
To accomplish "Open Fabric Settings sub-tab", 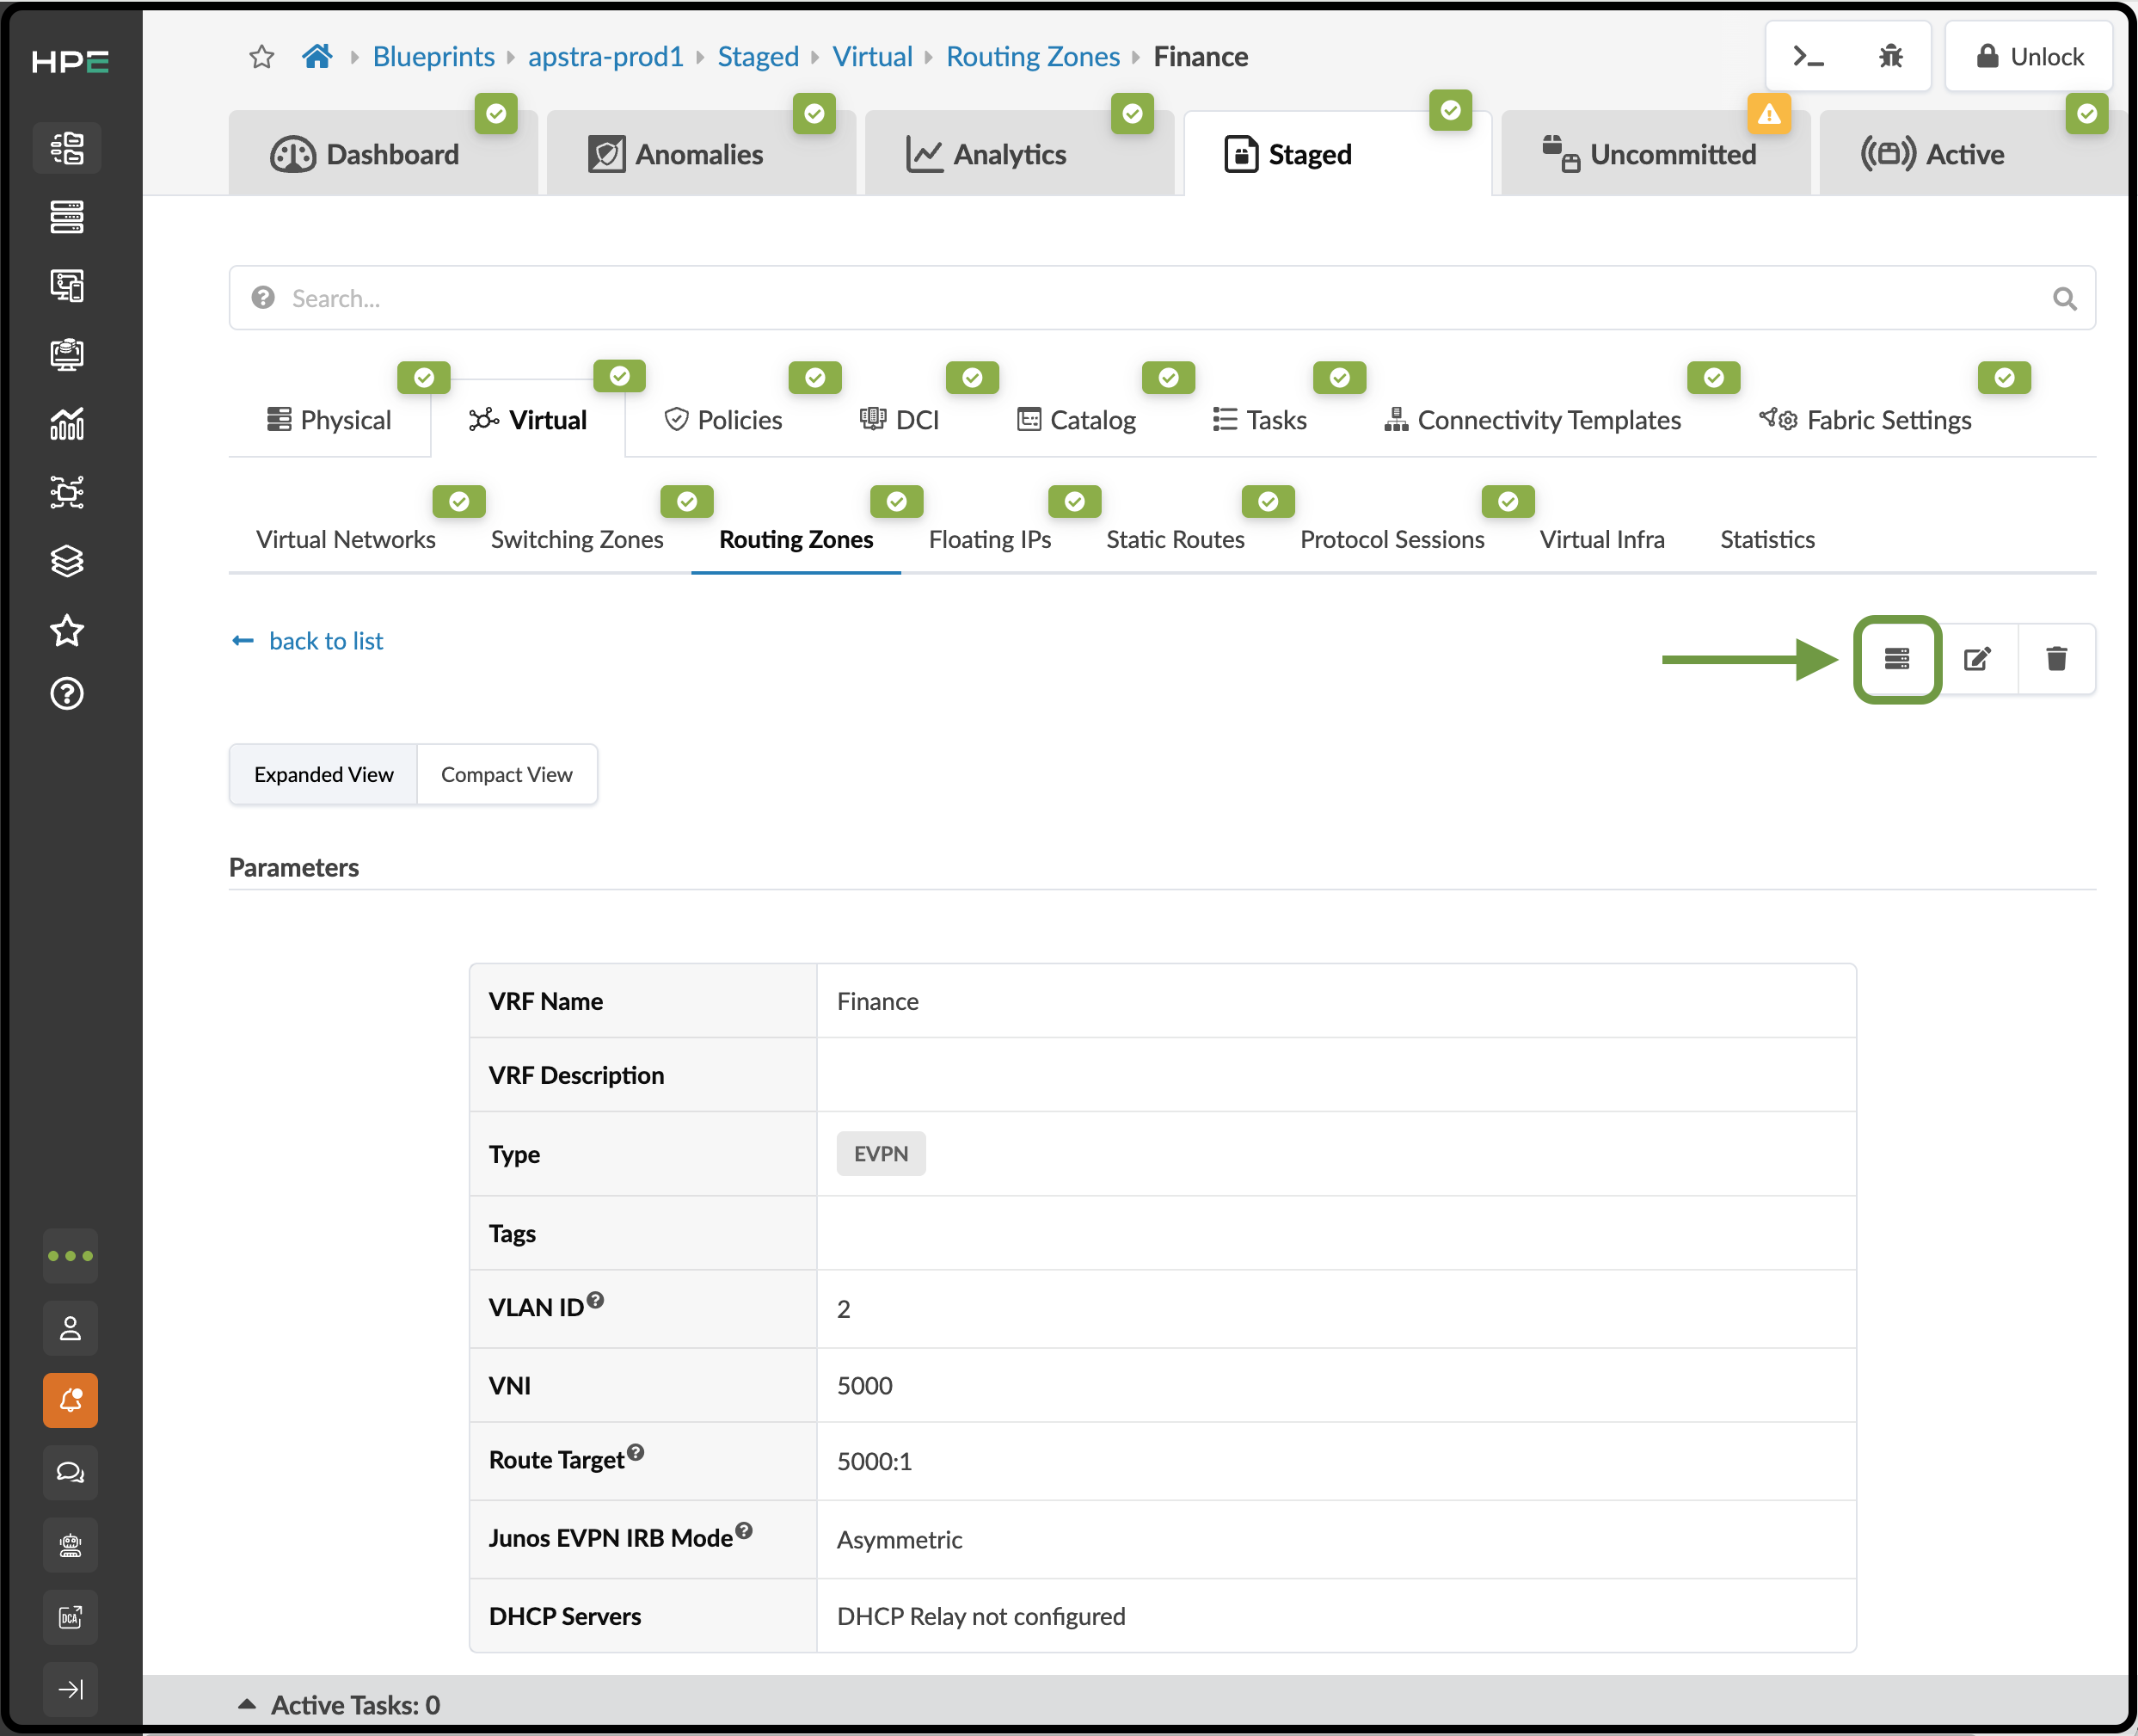I will tap(1865, 420).
